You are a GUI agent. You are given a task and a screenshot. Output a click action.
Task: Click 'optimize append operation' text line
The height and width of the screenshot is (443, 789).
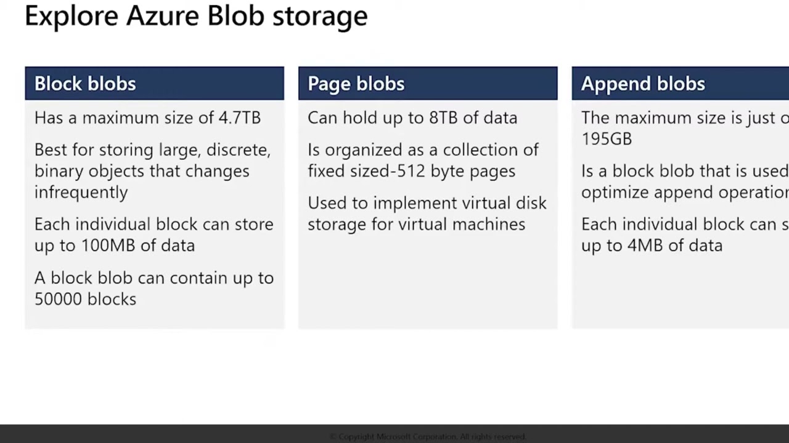click(x=685, y=193)
